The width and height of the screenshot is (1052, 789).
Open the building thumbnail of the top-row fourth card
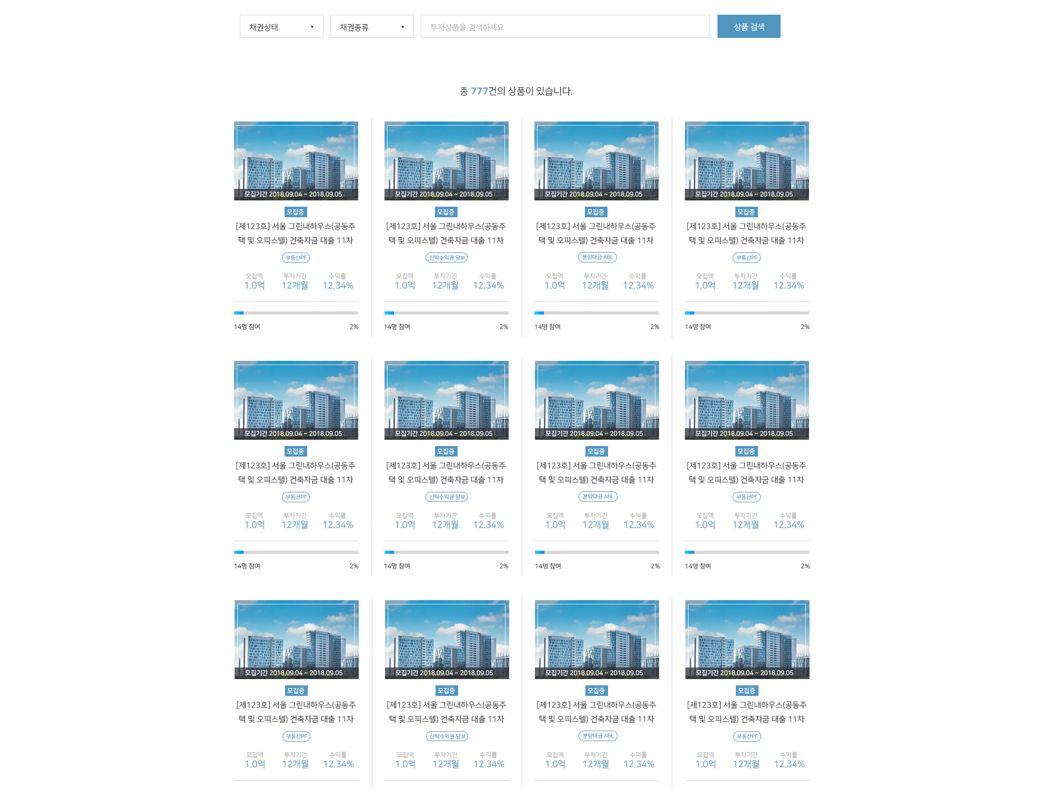tap(747, 161)
